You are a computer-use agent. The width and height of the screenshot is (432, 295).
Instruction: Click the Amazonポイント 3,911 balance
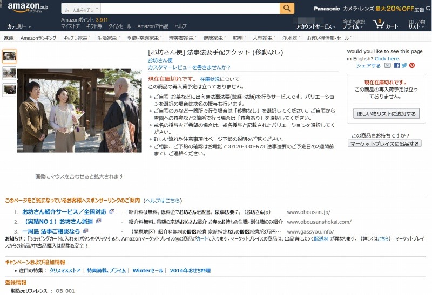(84, 20)
